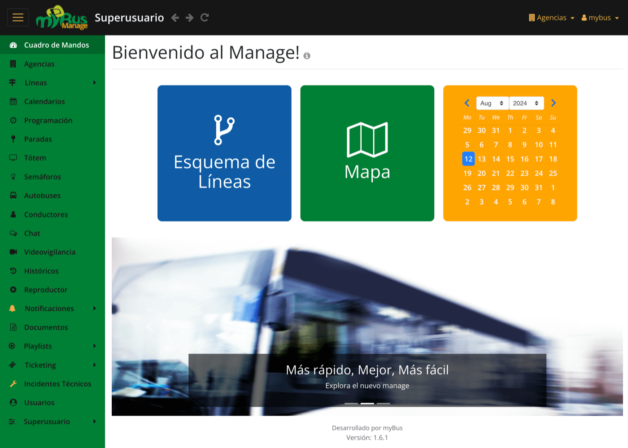Open the mybus user dropdown
This screenshot has height=448, width=628.
click(x=600, y=17)
